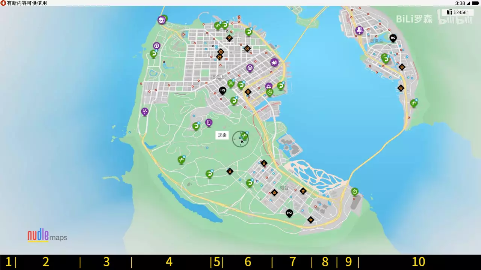Click the Nudle Maps logo
The height and width of the screenshot is (270, 481).
pos(47,235)
